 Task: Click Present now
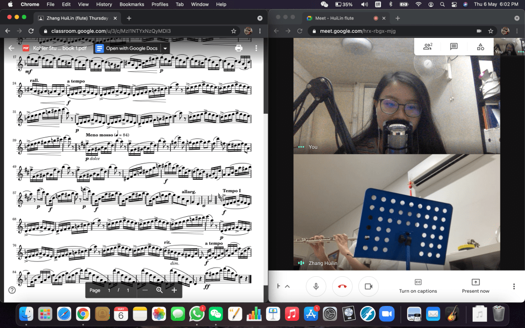coord(475,286)
